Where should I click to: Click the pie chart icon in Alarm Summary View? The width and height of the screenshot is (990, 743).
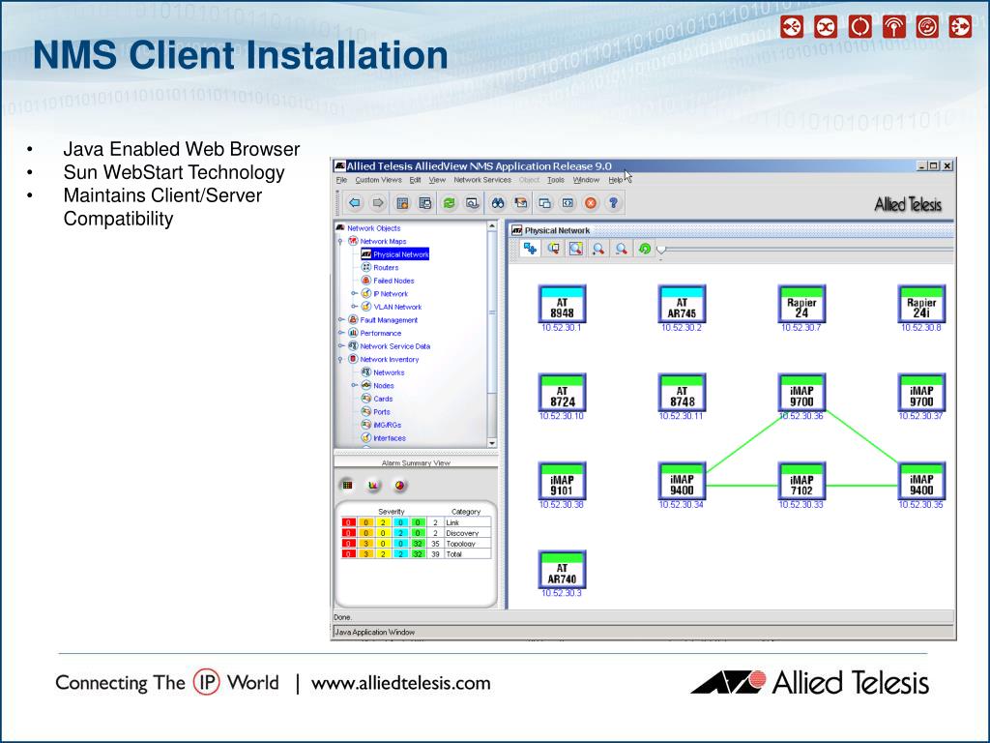[x=399, y=485]
